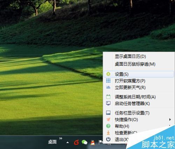The image size is (175, 149).
Task: Select 调整系统日期/时间(A) item
Action: pyautogui.click(x=139, y=97)
